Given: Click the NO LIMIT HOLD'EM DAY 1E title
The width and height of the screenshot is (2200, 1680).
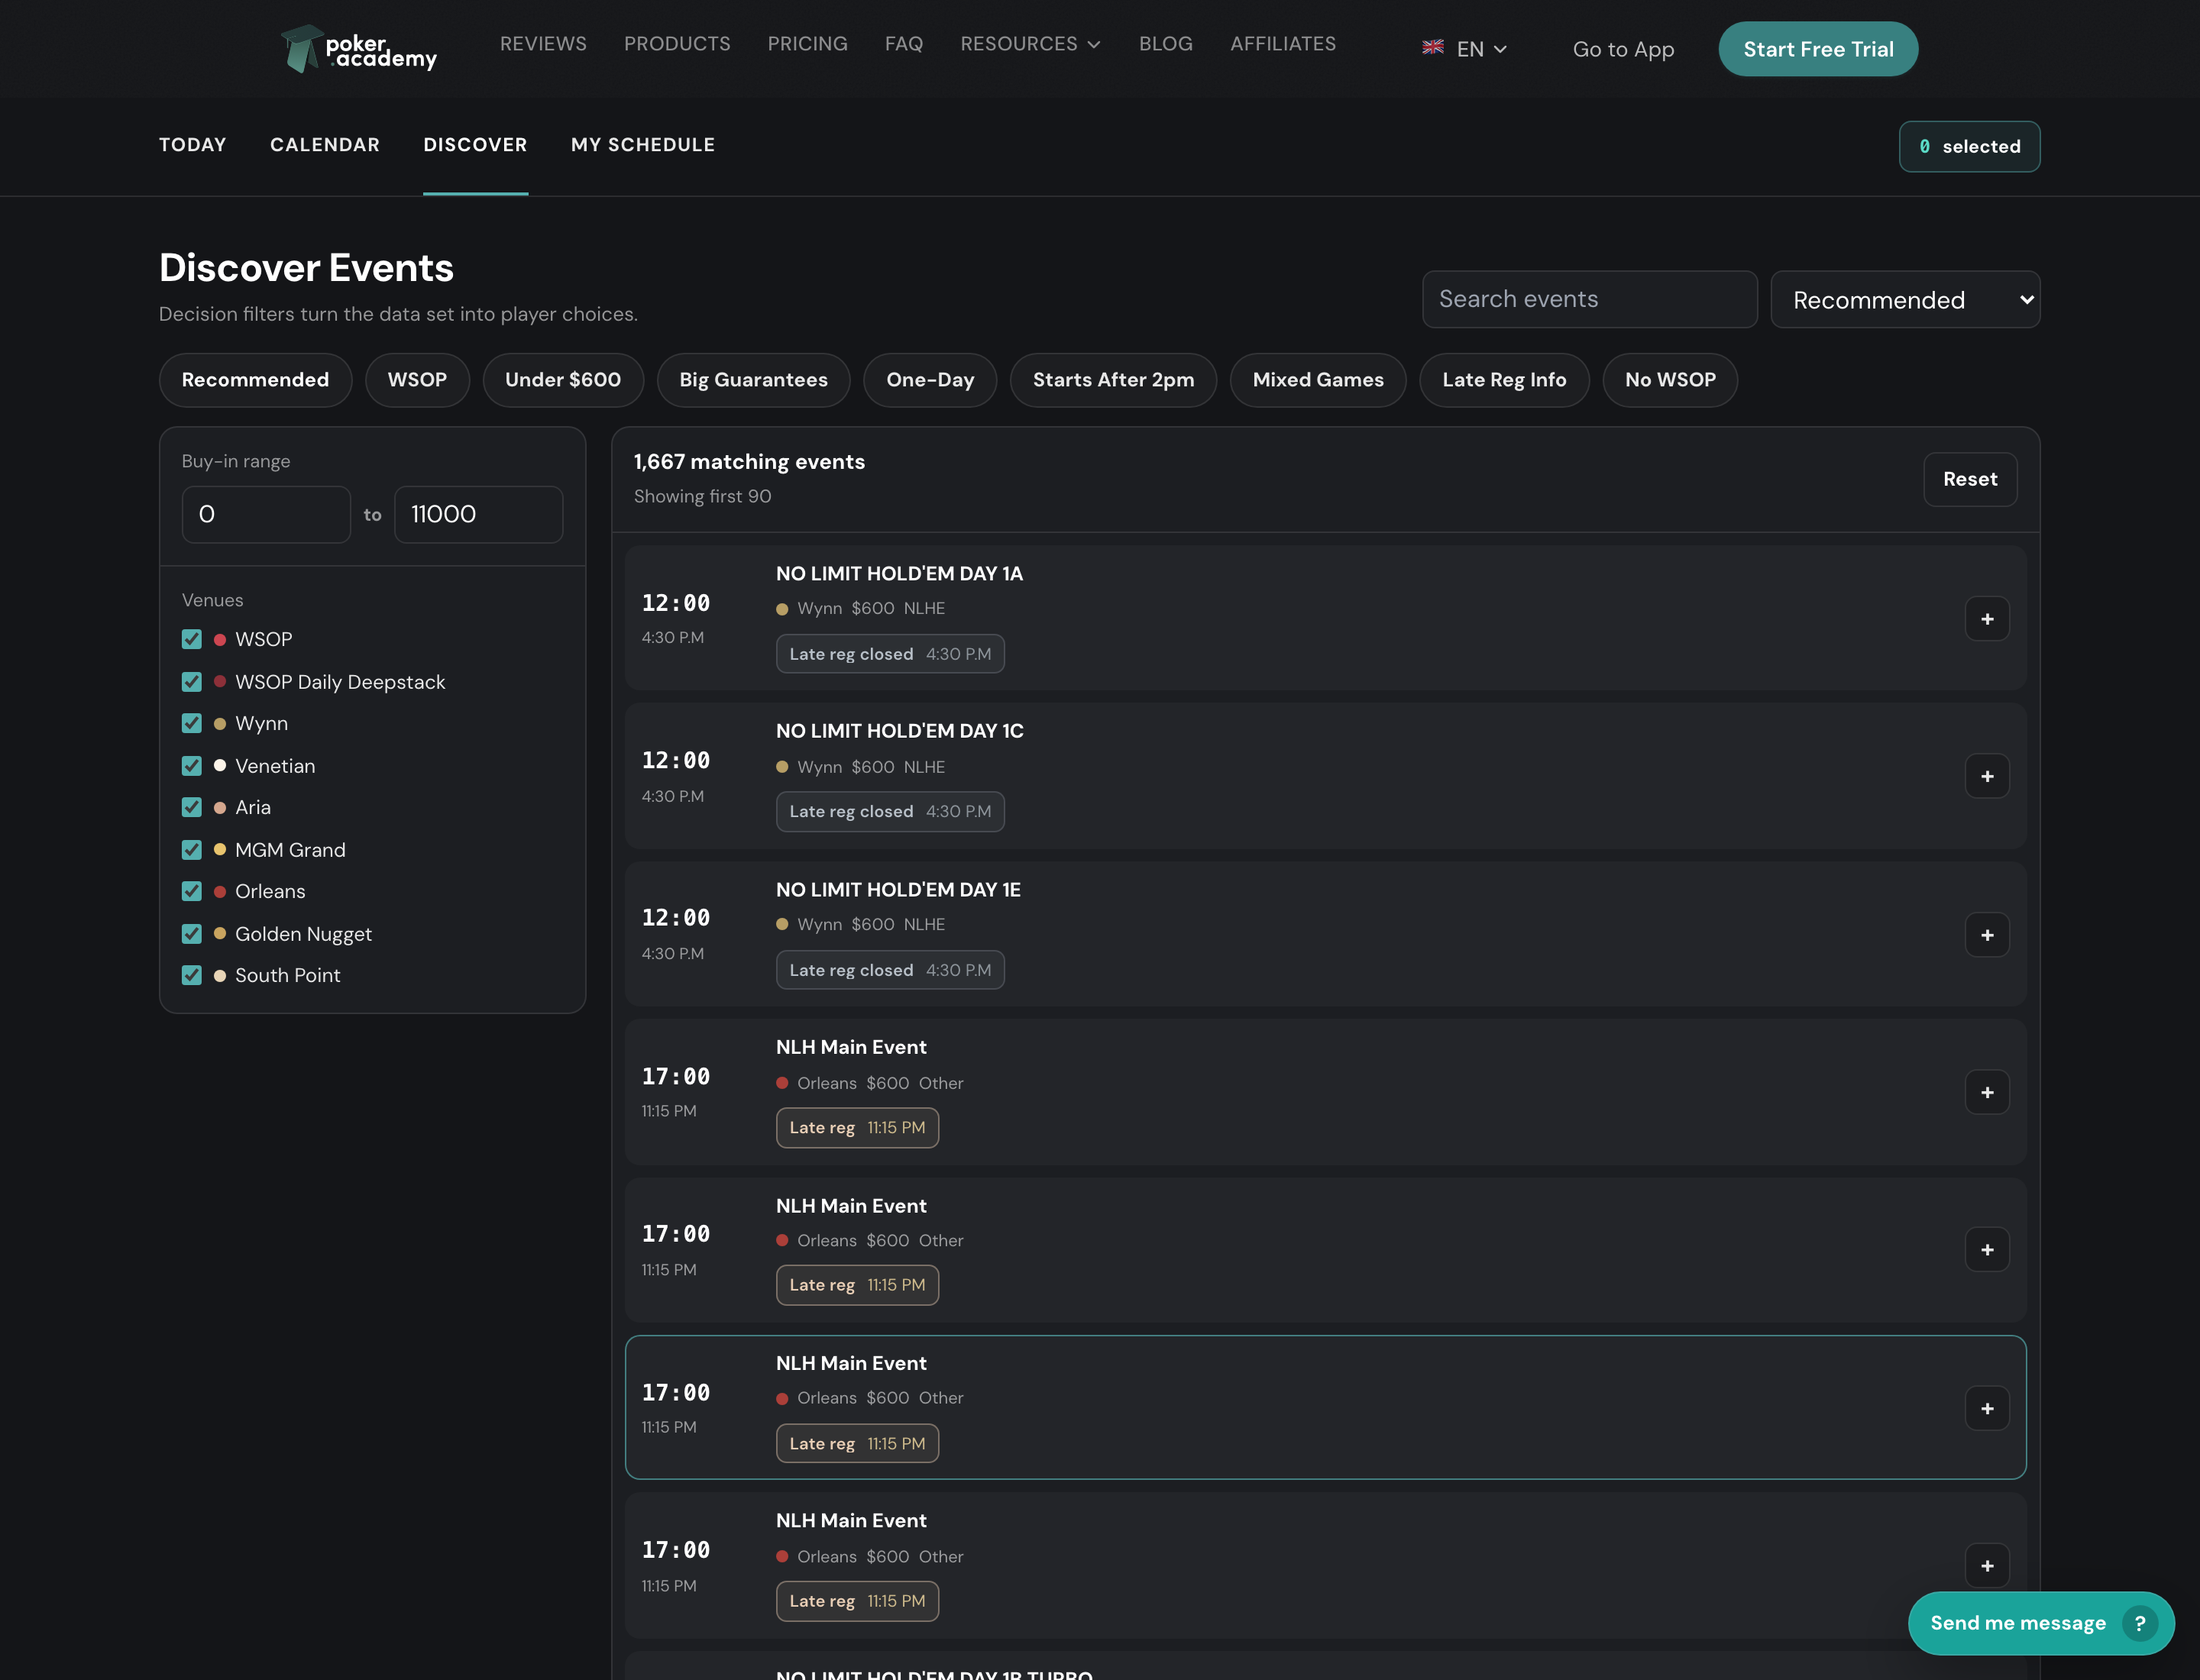Looking at the screenshot, I should point(898,890).
